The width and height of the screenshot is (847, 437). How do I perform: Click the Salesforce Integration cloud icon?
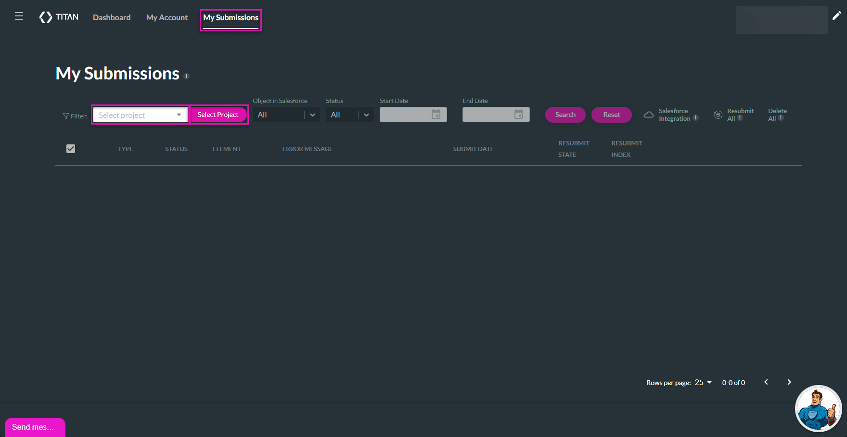click(649, 115)
